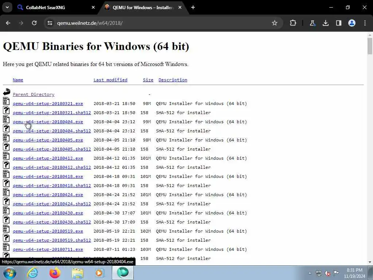Image resolution: width=373 pixels, height=280 pixels.
Task: Bookmark this page with the star
Action: point(275,23)
